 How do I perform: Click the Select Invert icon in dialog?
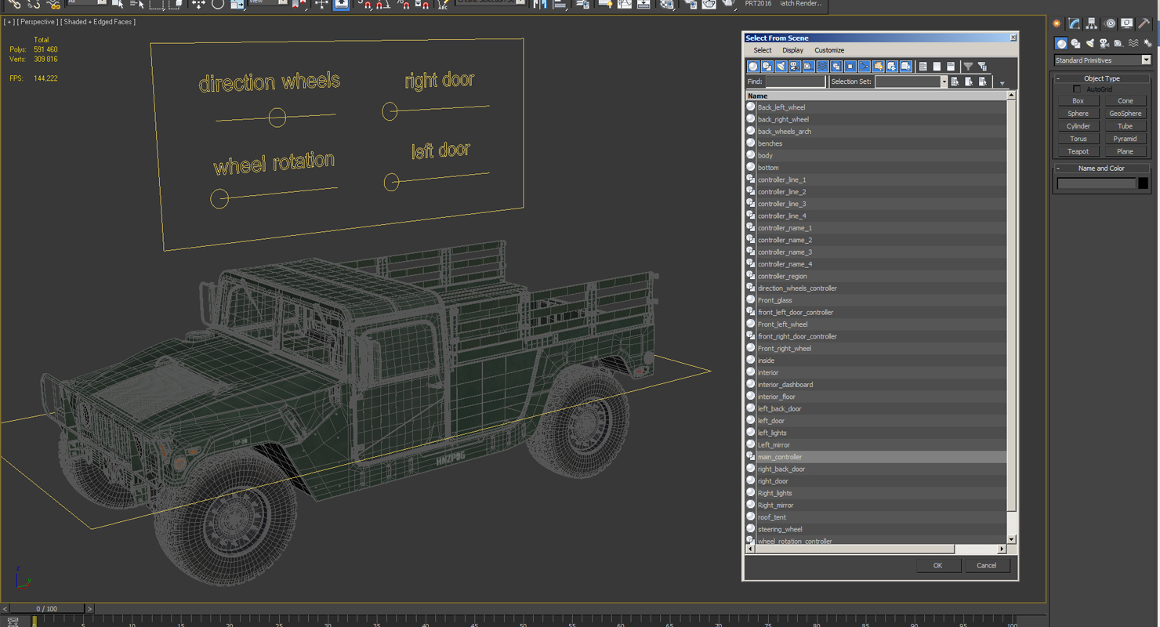951,67
